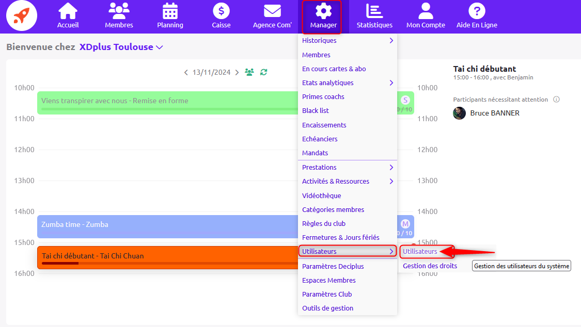Go to previous day arrow
Image resolution: width=581 pixels, height=327 pixels.
(x=186, y=73)
